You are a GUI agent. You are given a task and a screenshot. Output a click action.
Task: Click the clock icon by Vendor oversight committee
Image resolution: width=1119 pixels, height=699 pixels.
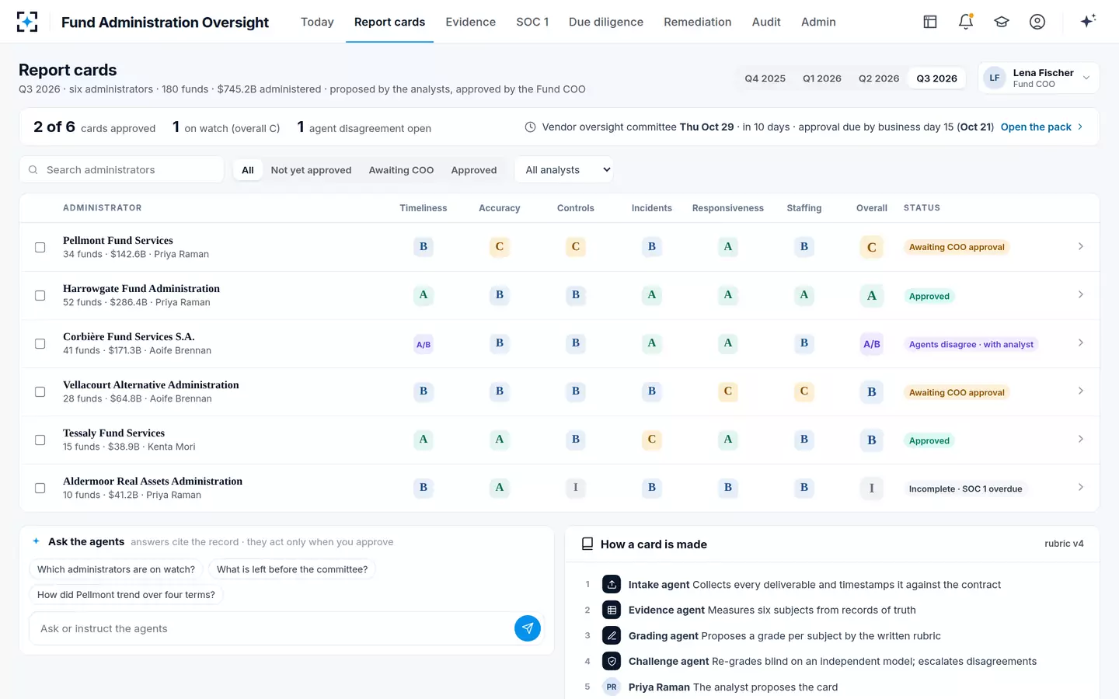(530, 127)
